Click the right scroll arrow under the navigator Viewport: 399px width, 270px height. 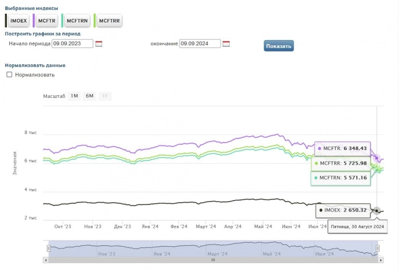(x=381, y=259)
